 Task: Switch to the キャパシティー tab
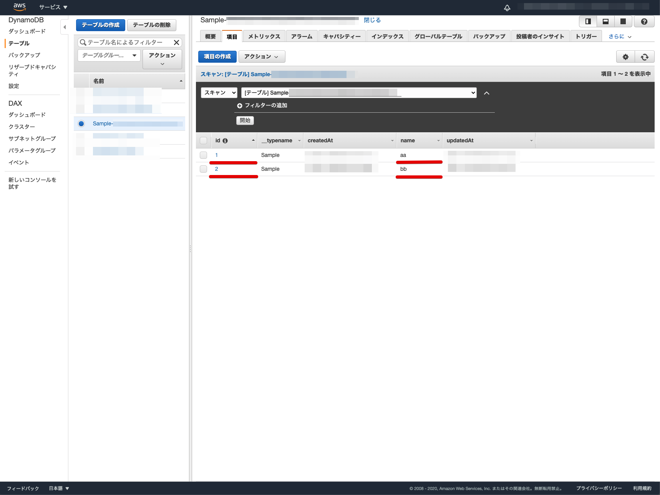click(342, 37)
